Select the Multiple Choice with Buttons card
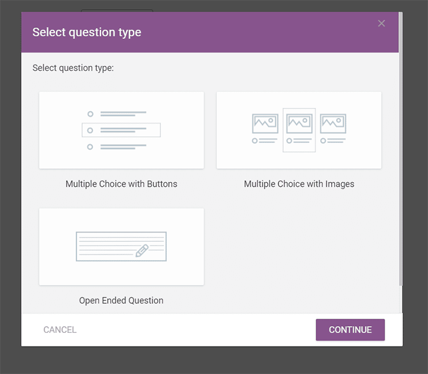428x374 pixels. click(x=122, y=130)
